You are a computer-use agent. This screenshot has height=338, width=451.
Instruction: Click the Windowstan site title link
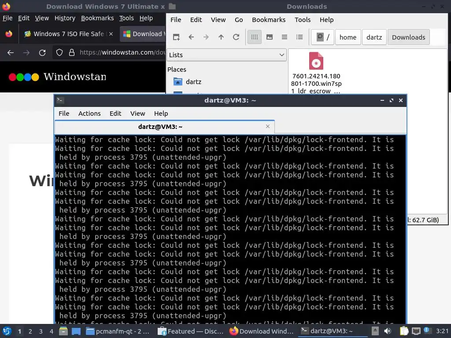click(75, 77)
